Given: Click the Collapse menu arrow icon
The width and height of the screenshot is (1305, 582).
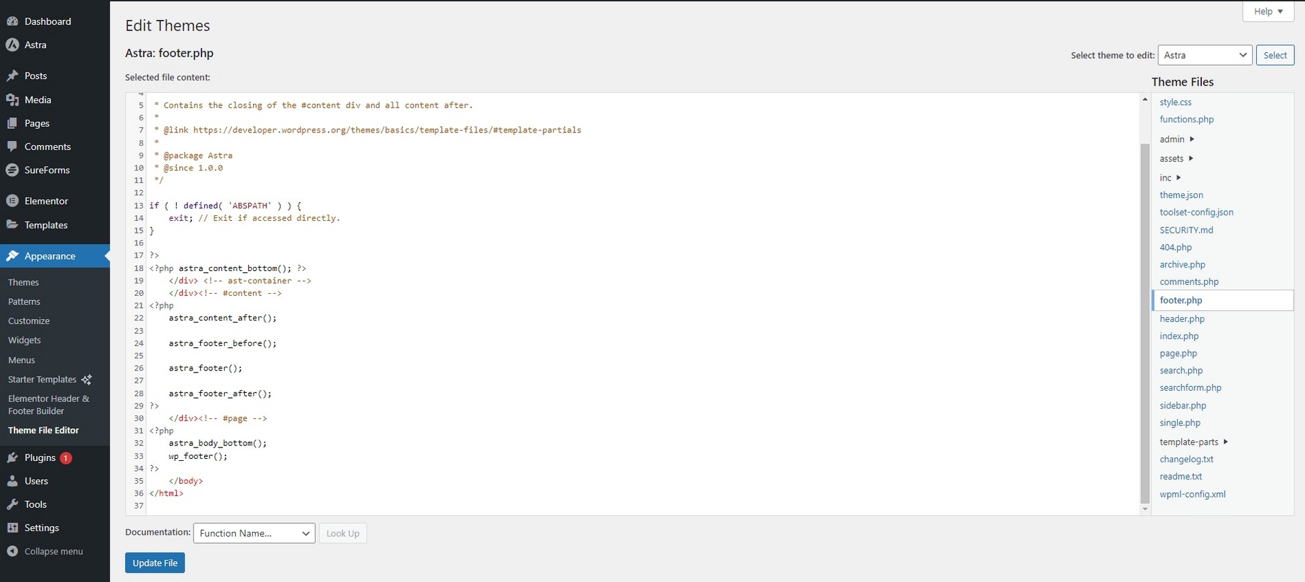Looking at the screenshot, I should [x=12, y=551].
